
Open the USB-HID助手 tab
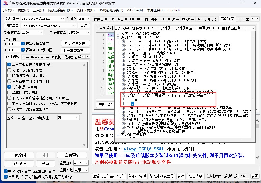[x=169, y=19]
